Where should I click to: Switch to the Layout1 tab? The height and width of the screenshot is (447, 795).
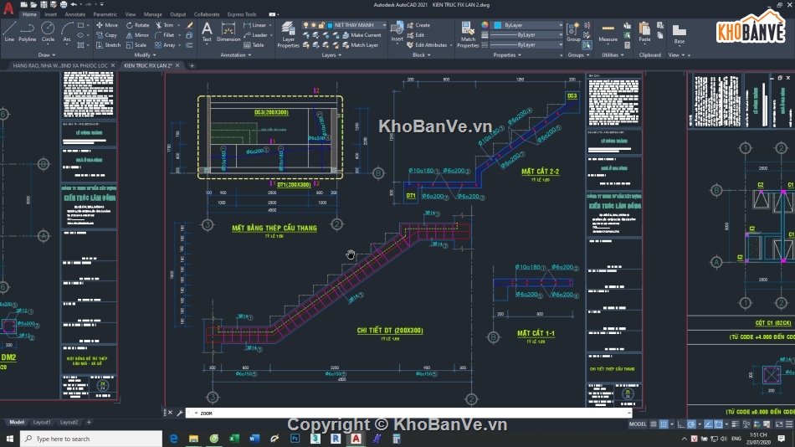[x=42, y=422]
